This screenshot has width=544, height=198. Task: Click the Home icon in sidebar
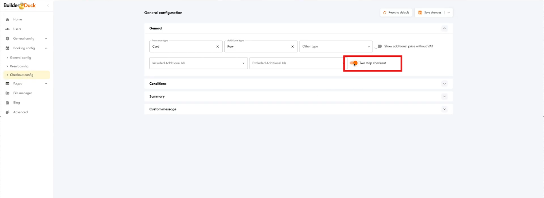pos(7,19)
